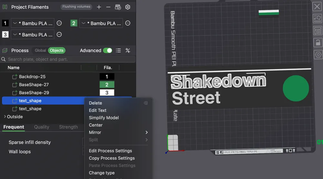Click the Wall loops label
The width and height of the screenshot is (323, 179).
pos(20,152)
